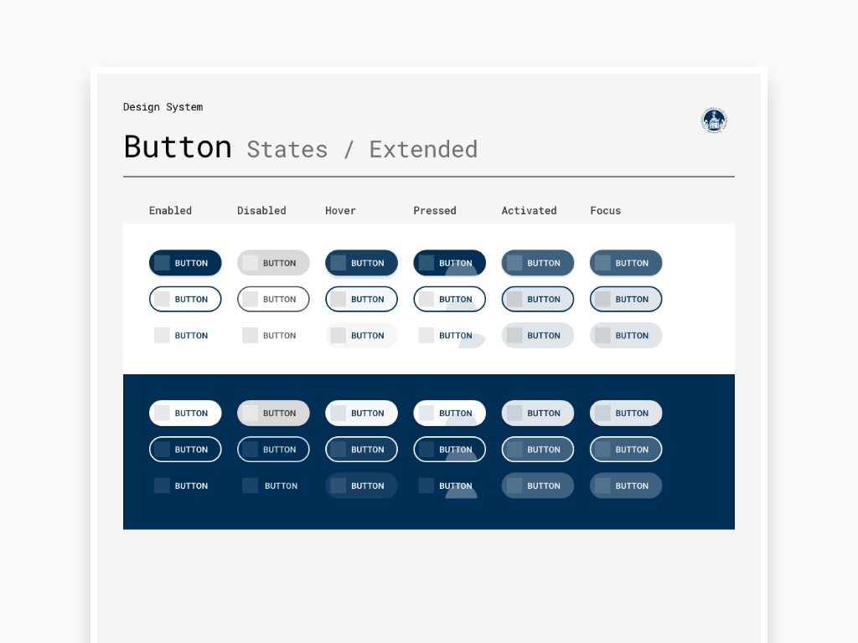Click the Design System label text
Image resolution: width=858 pixels, height=643 pixels.
click(163, 107)
